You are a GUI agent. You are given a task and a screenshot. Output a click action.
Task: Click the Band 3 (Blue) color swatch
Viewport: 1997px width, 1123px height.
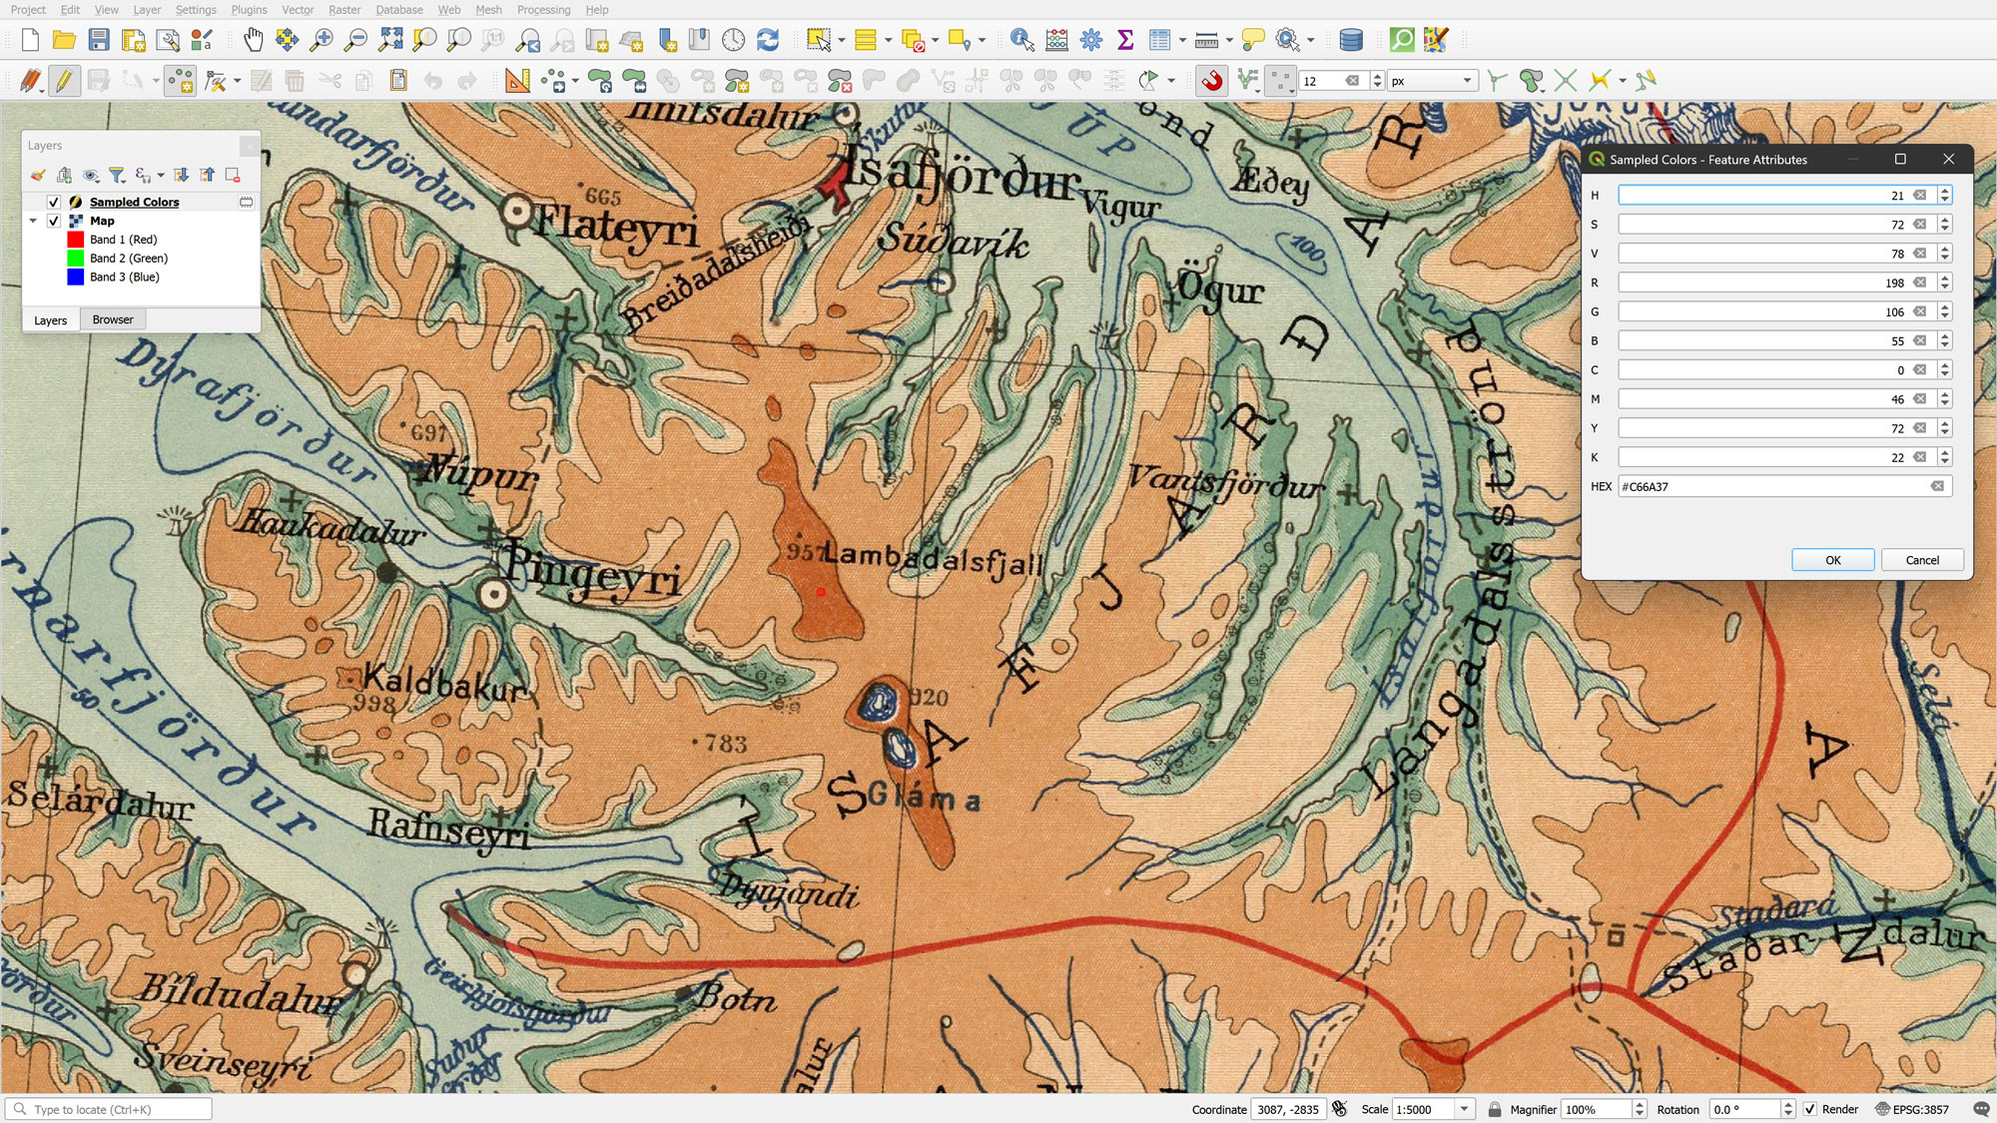click(75, 278)
